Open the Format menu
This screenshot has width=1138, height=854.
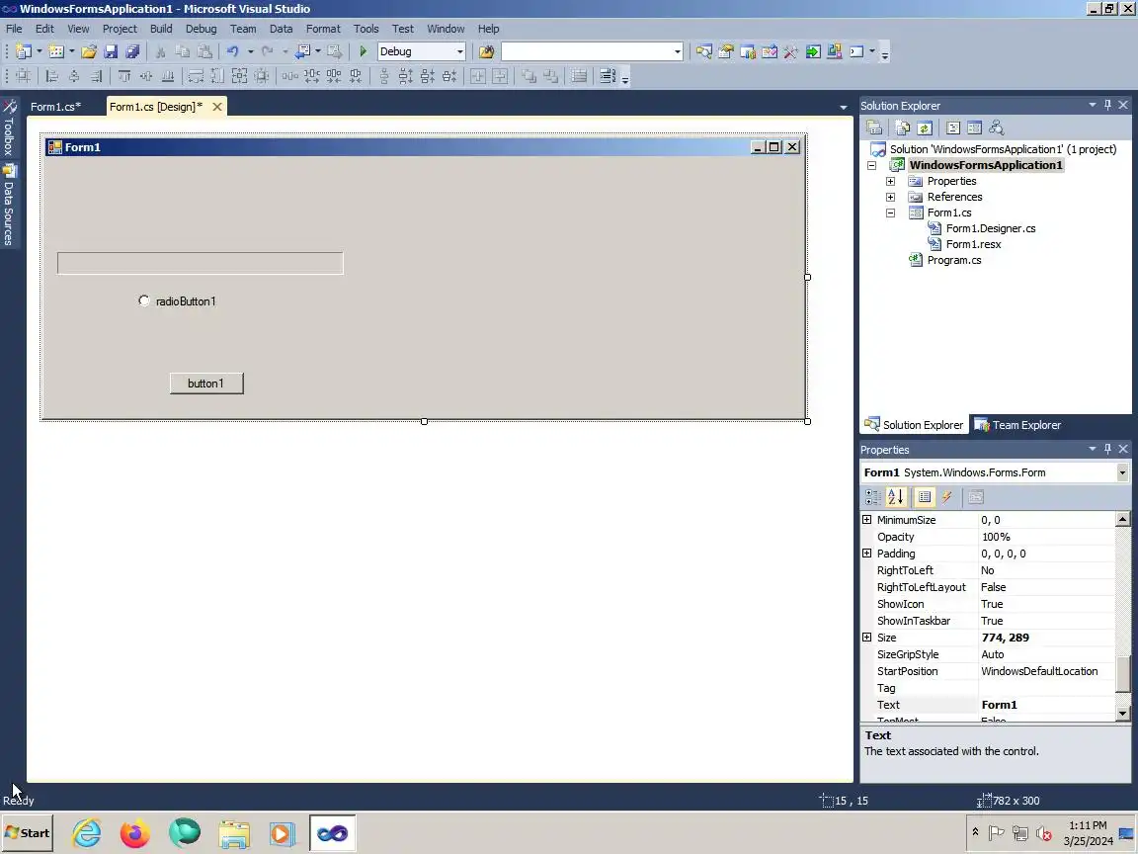click(323, 29)
